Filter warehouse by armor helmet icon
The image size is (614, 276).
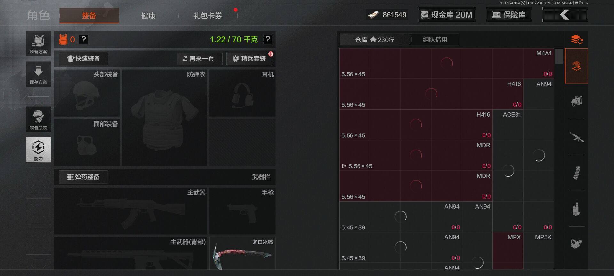pyautogui.click(x=577, y=102)
